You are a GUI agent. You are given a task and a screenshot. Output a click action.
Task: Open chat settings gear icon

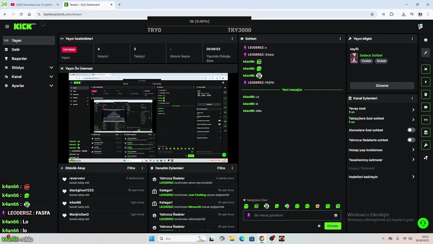click(x=319, y=226)
